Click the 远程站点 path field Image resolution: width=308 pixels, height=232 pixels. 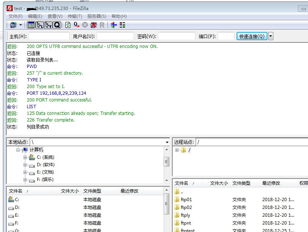click(252, 142)
